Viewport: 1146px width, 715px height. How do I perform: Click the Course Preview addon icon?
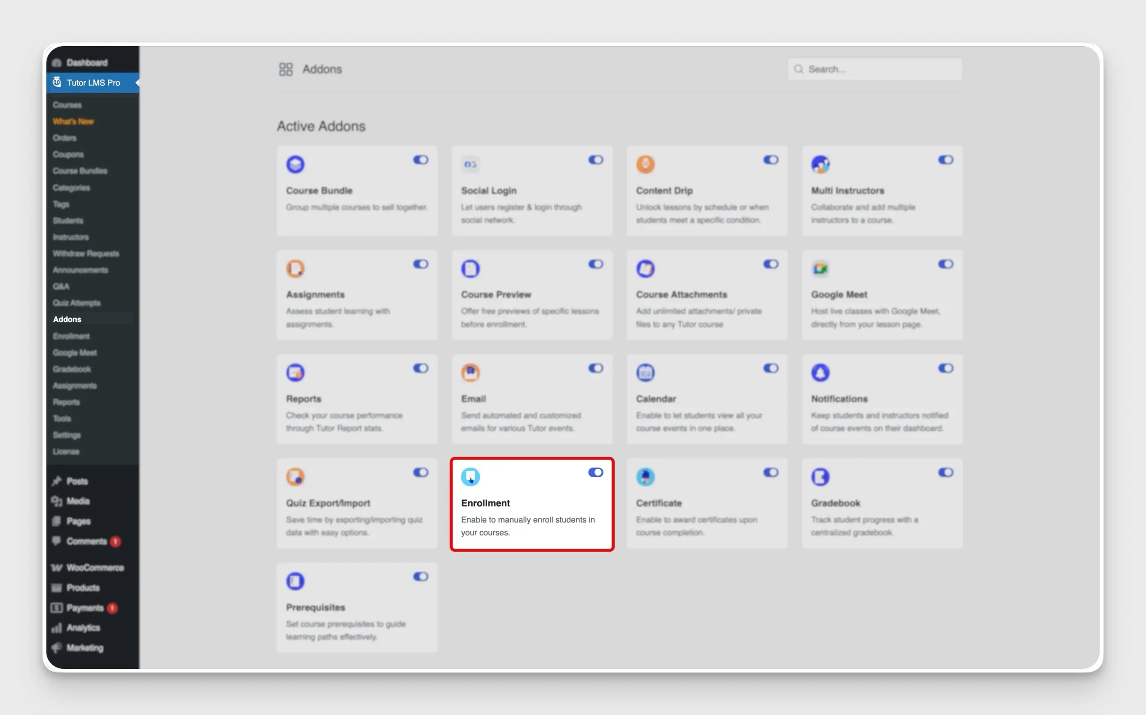(470, 269)
